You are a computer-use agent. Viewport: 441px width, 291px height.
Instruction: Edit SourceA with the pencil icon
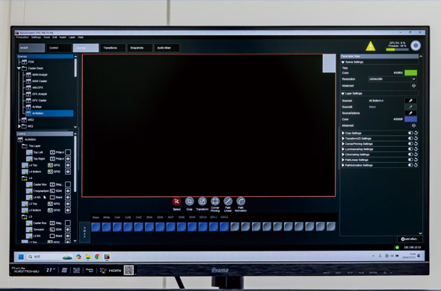click(x=410, y=101)
